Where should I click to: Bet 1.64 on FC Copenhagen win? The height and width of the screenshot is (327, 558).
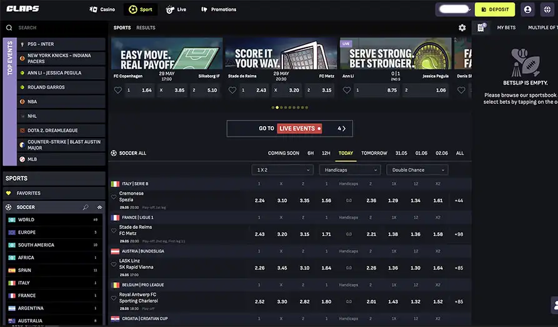139,90
